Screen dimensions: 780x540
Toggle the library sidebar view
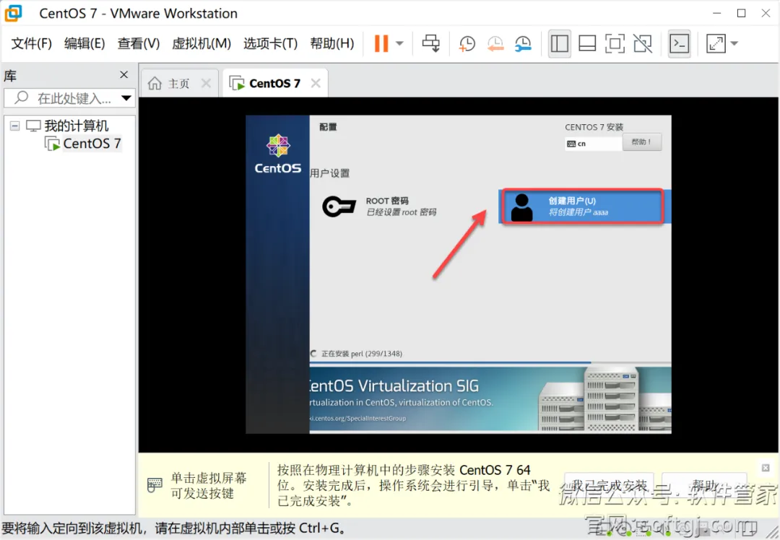click(559, 44)
